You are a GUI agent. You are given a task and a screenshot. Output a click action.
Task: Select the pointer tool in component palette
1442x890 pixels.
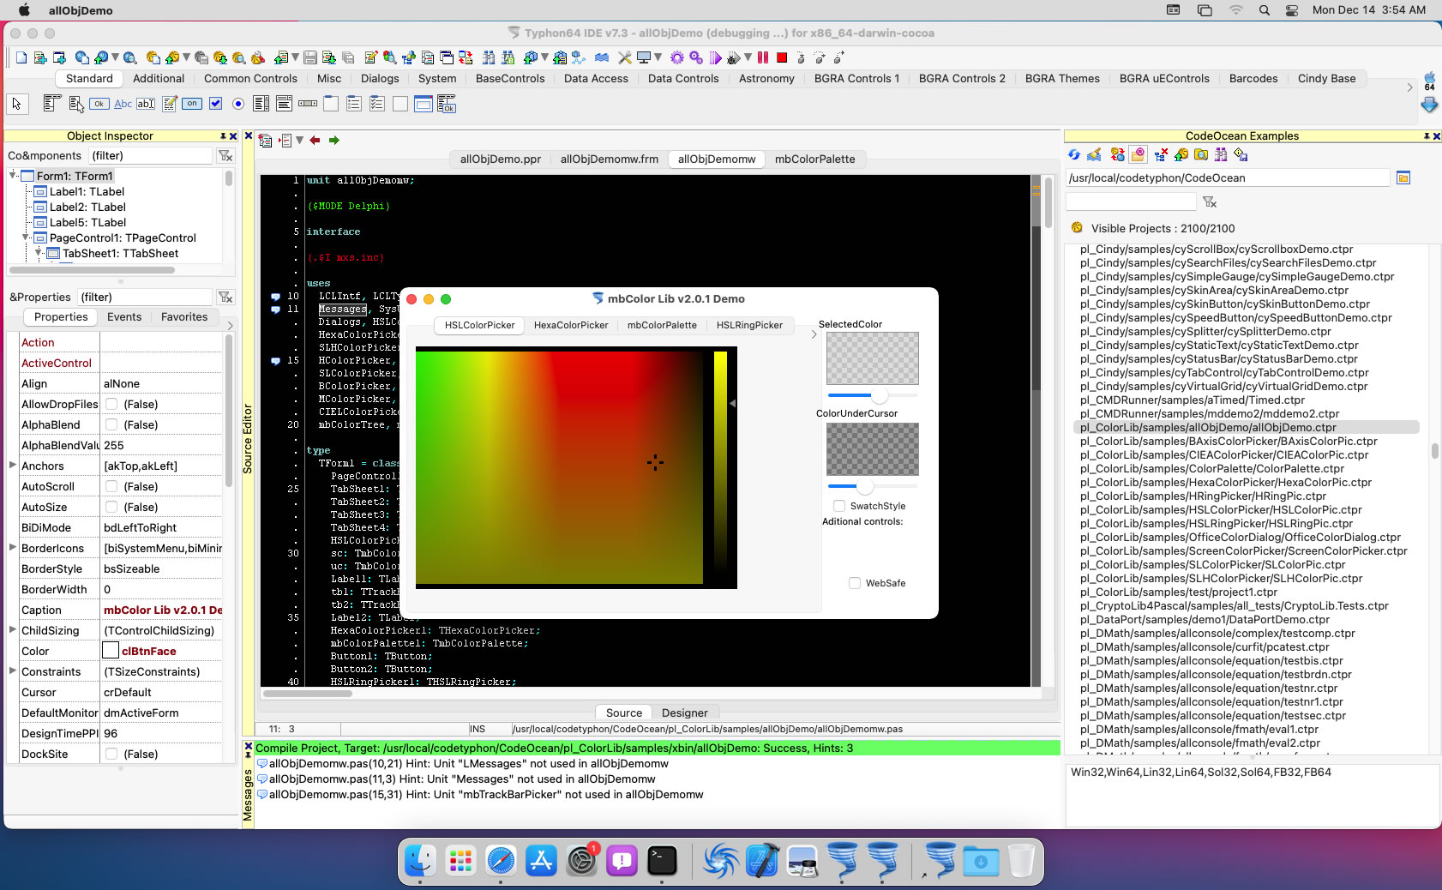click(16, 104)
